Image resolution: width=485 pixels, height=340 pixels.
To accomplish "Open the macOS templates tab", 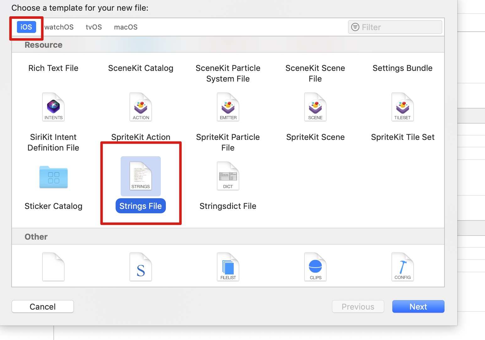I will pyautogui.click(x=126, y=27).
